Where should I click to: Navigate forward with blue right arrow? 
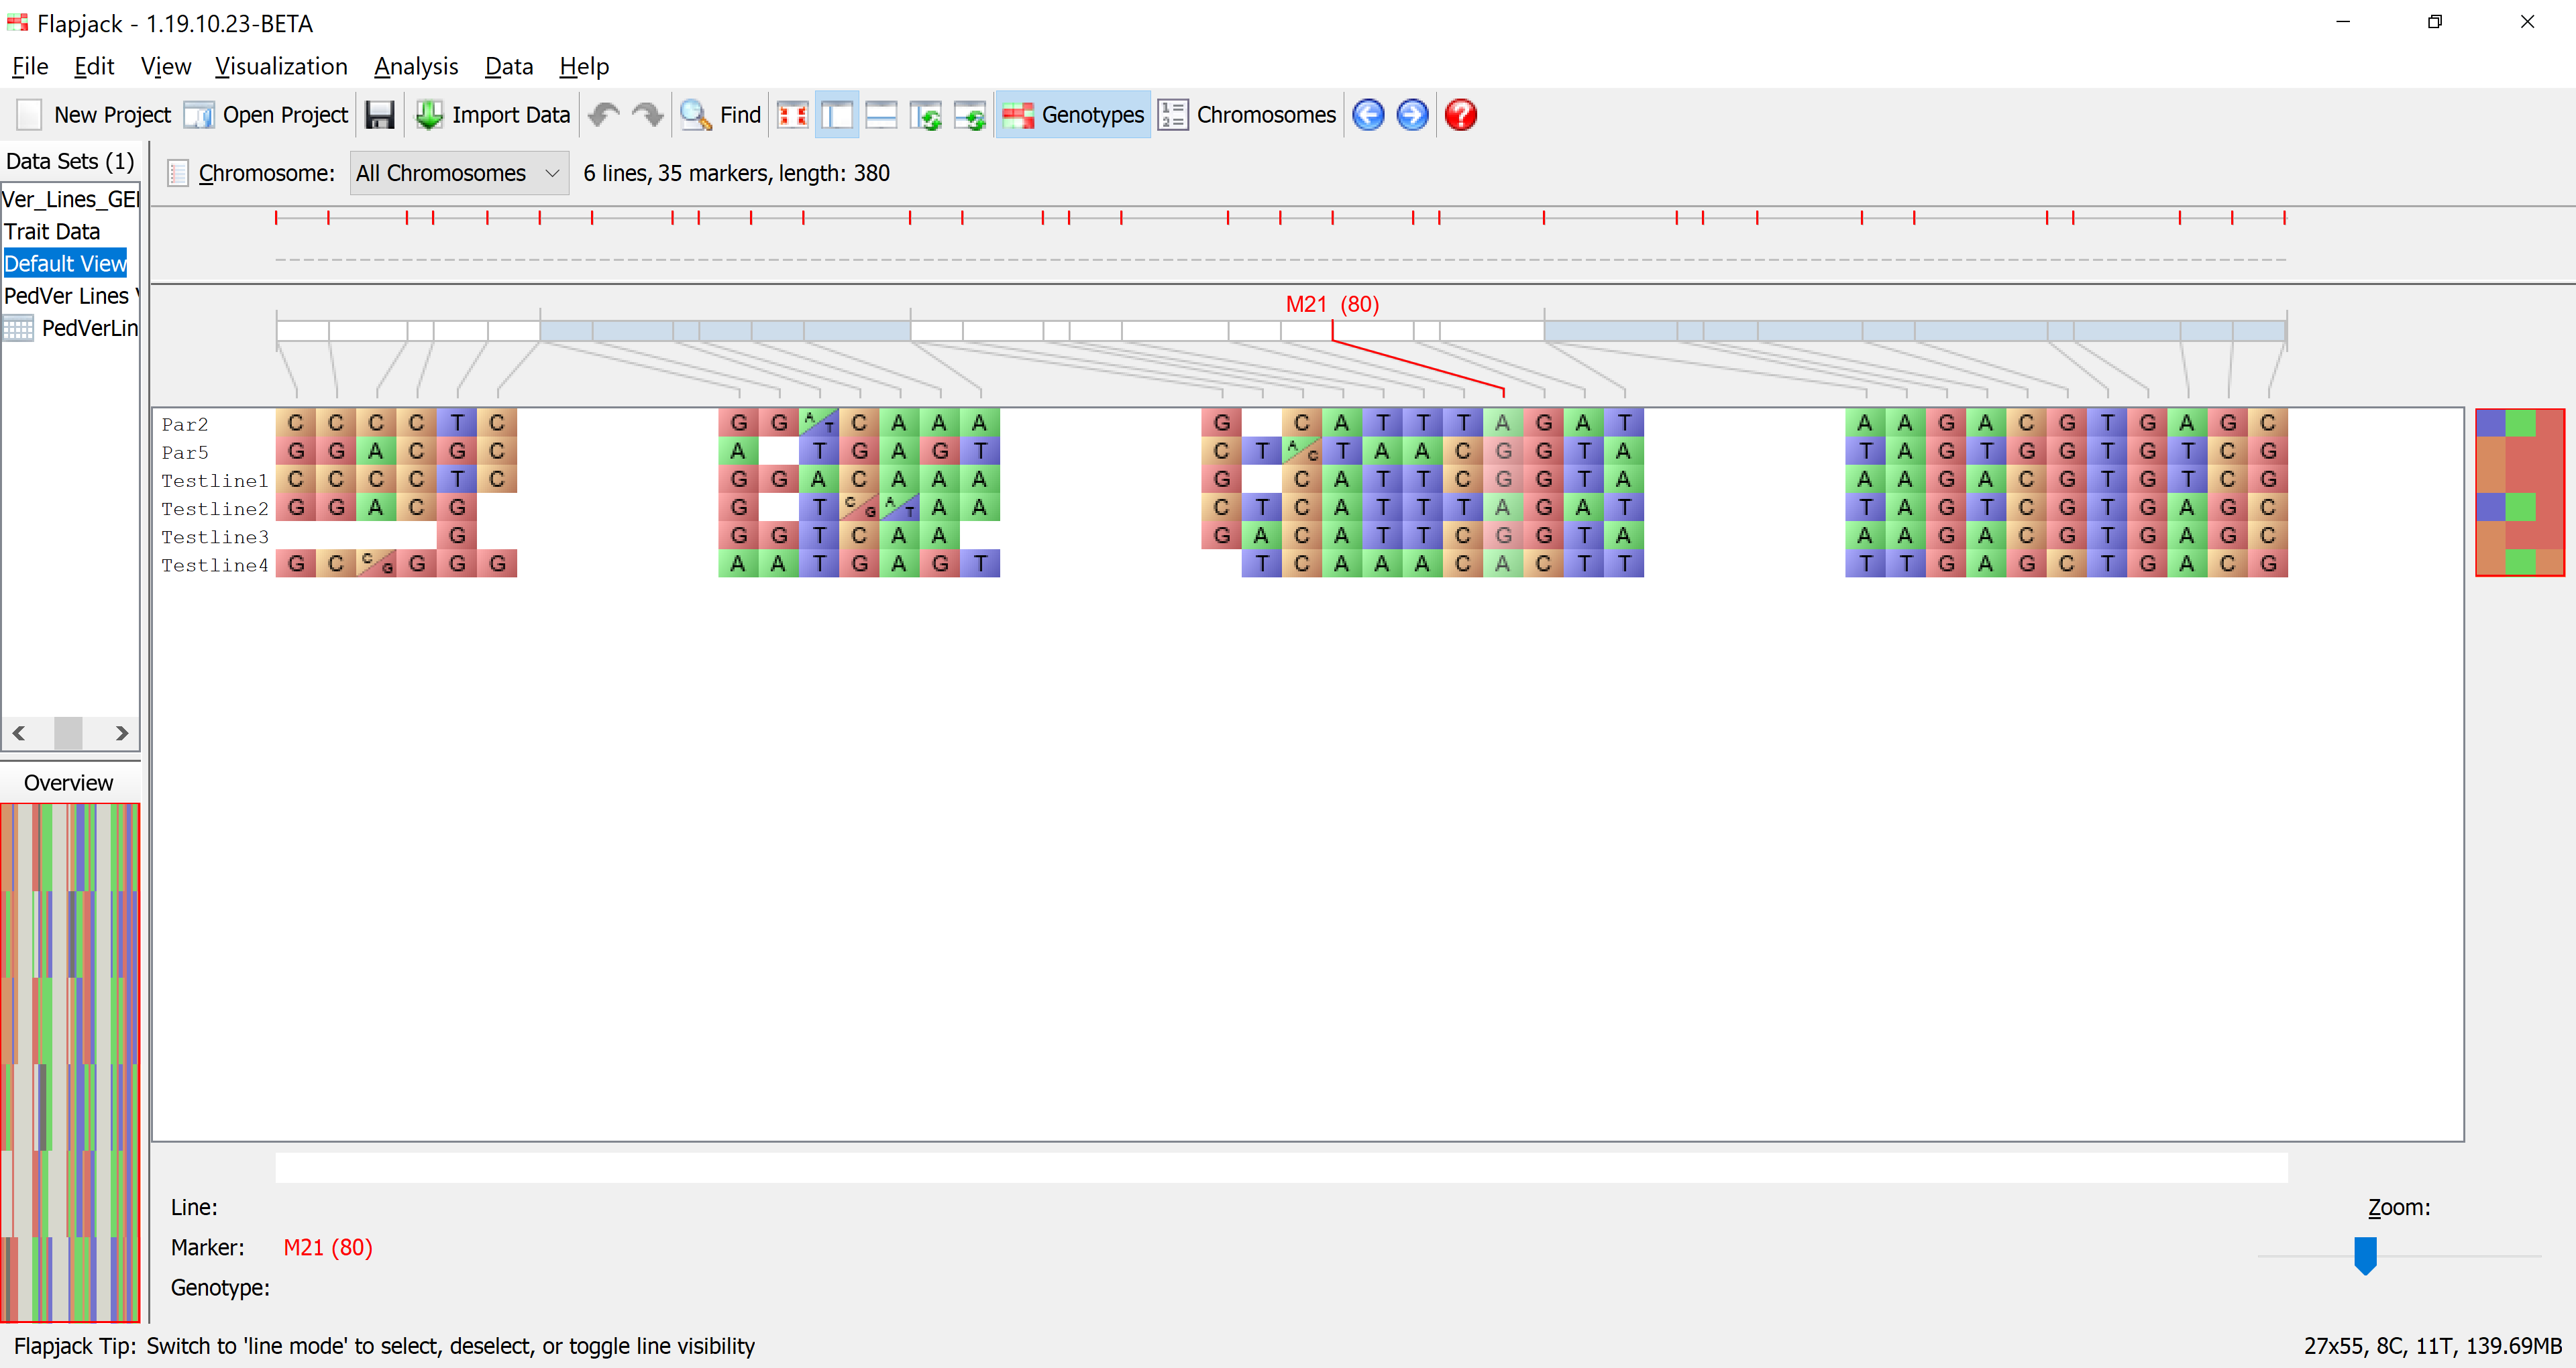tap(1412, 115)
